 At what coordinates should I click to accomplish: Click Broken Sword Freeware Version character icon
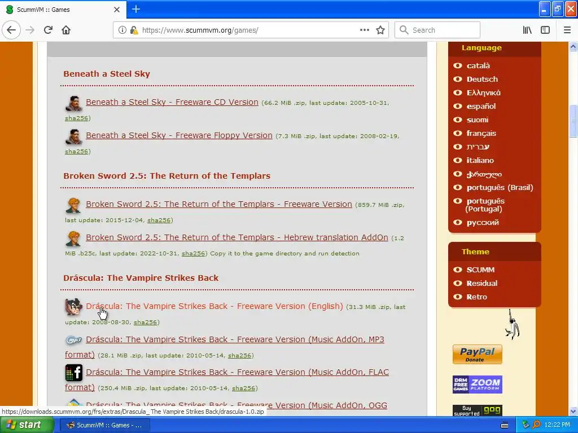[x=73, y=205]
